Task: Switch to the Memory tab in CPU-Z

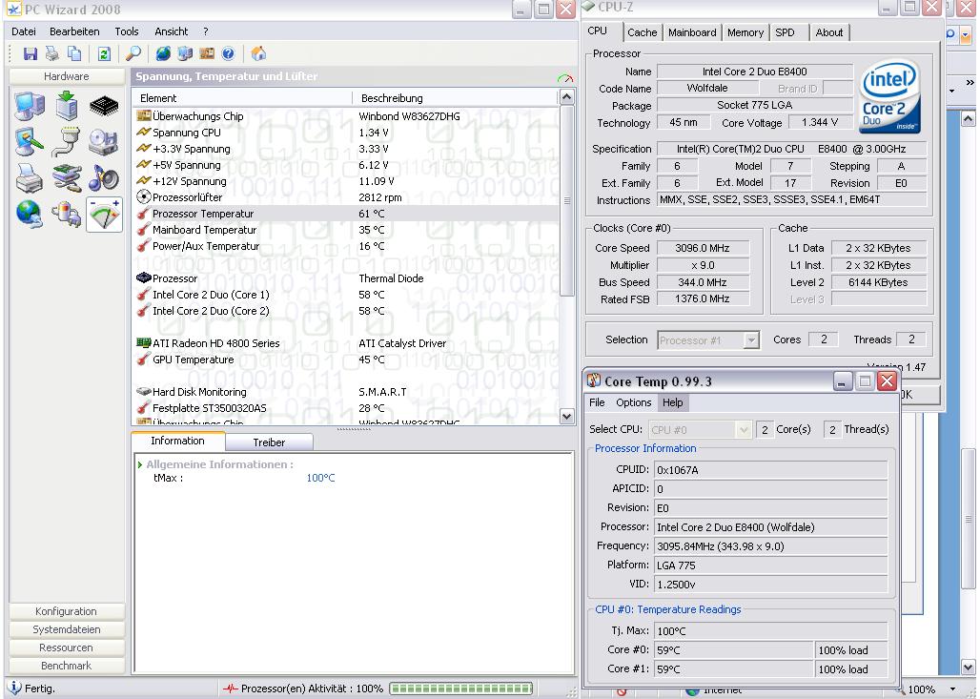Action: tap(745, 32)
